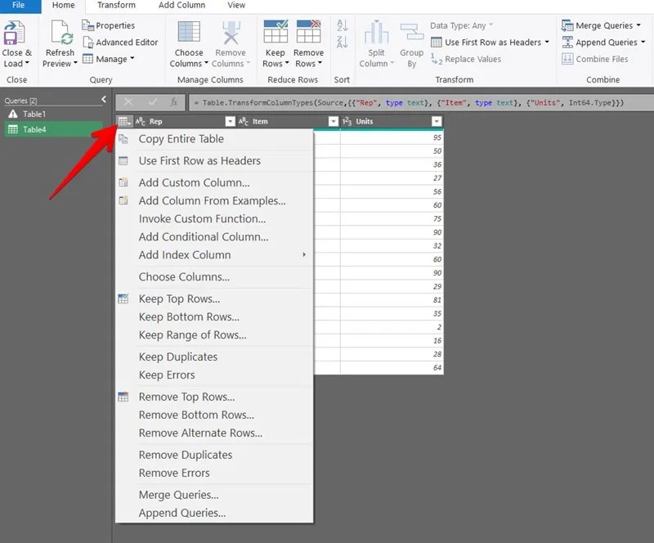Open the Units column filter dropdown
Viewport: 654px width, 543px height.
(x=437, y=120)
